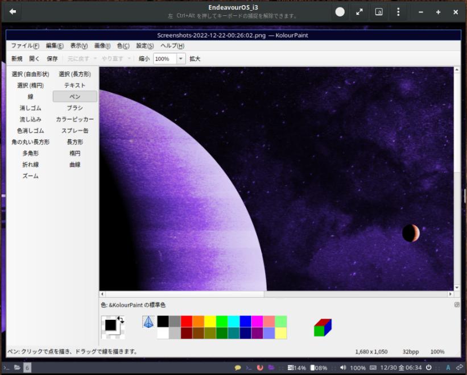Click the volume icon in the taskbar

coord(343,368)
